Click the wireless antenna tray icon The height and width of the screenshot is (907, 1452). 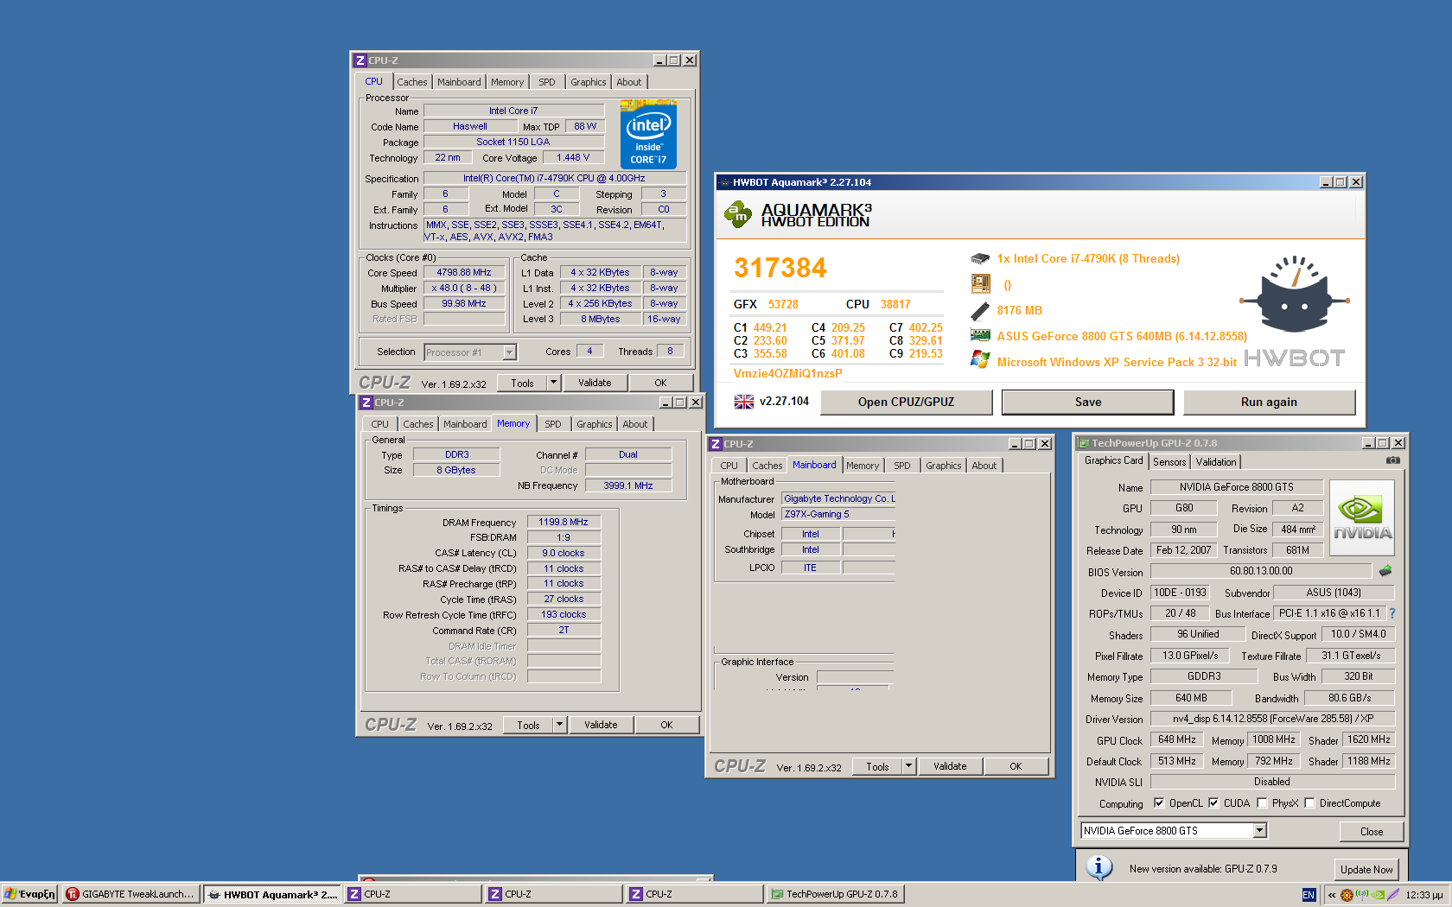(x=1362, y=895)
